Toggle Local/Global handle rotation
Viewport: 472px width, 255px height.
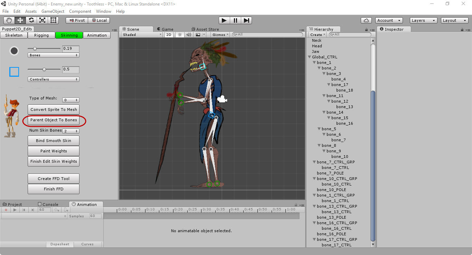pos(99,20)
